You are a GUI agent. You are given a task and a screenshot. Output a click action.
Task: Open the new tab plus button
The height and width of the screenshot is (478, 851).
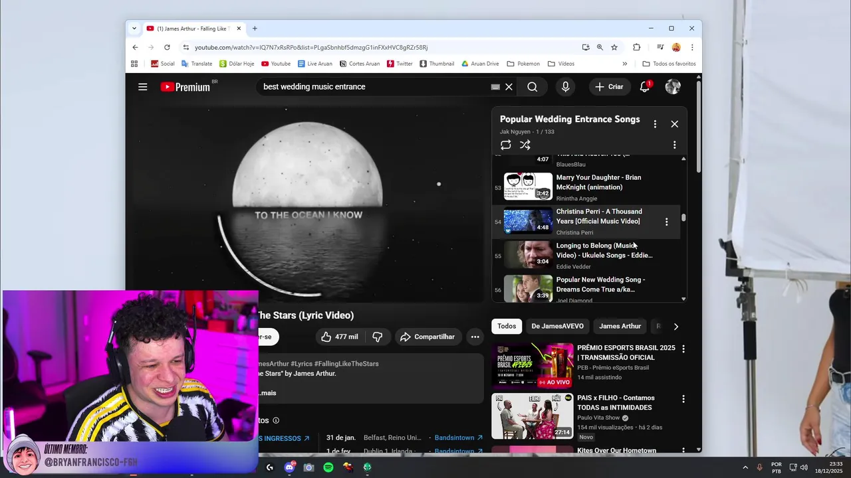tap(255, 29)
